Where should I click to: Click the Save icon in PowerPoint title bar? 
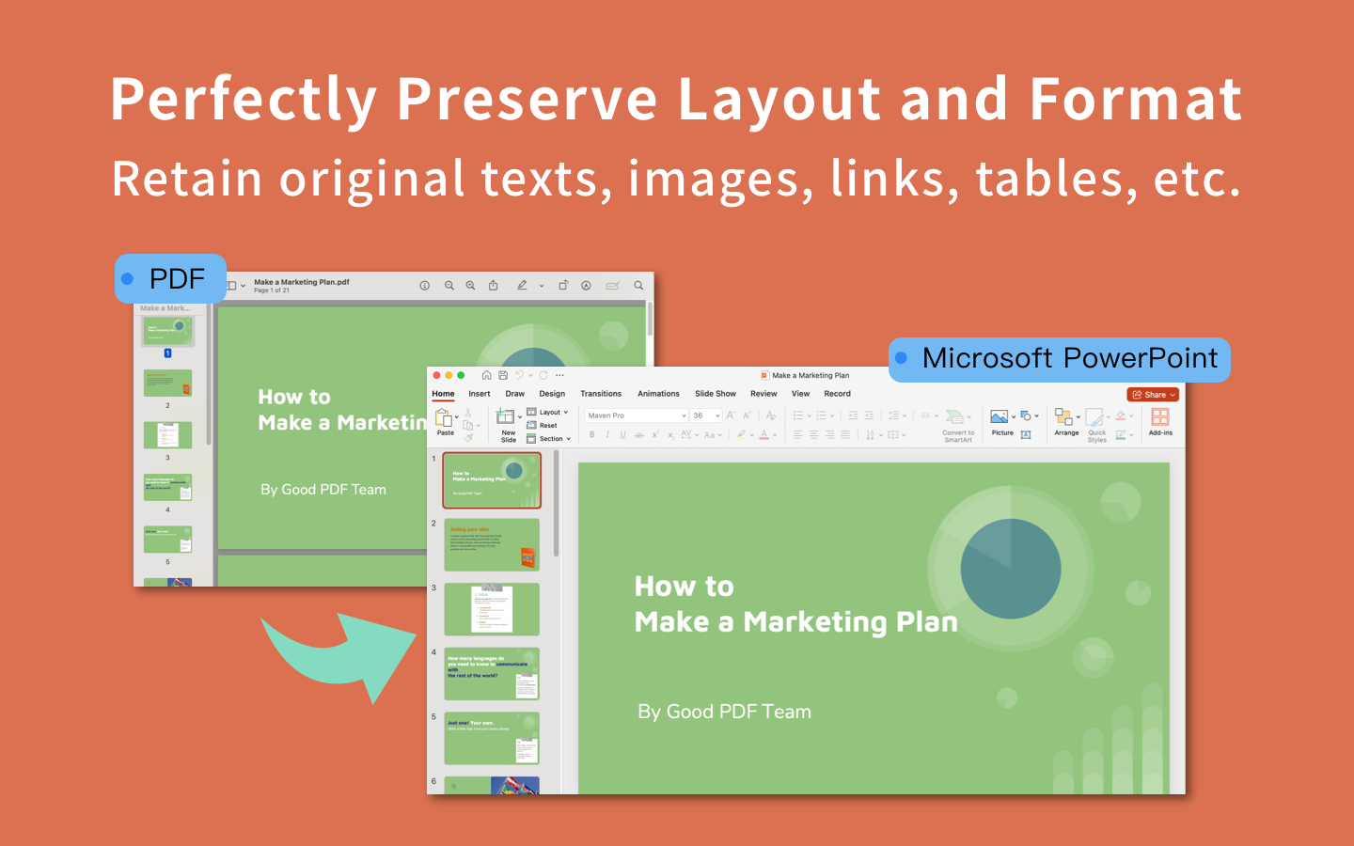503,375
